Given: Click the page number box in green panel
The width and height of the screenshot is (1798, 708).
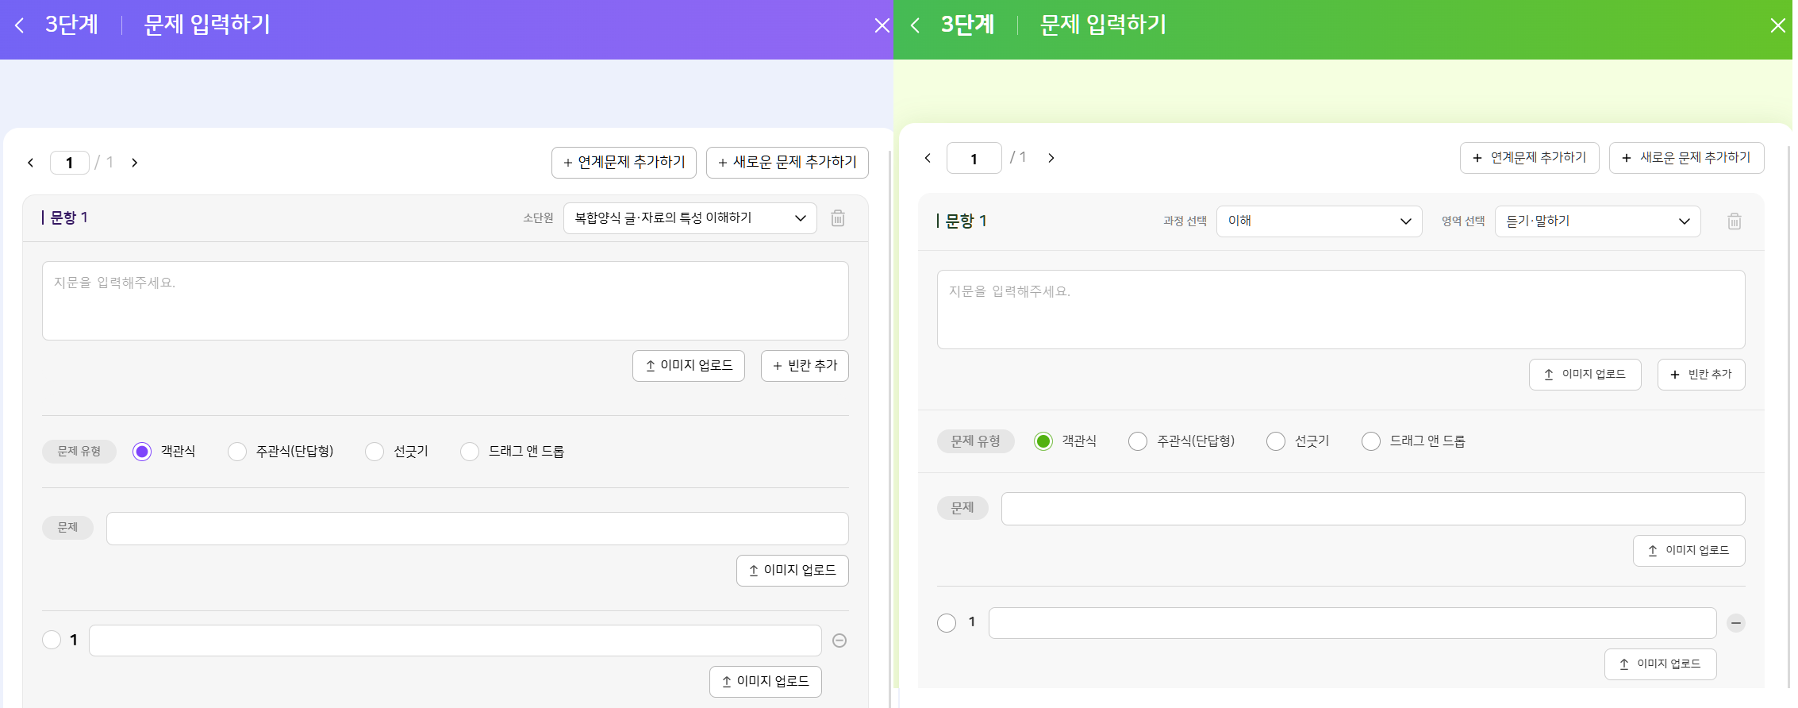Looking at the screenshot, I should coord(974,158).
